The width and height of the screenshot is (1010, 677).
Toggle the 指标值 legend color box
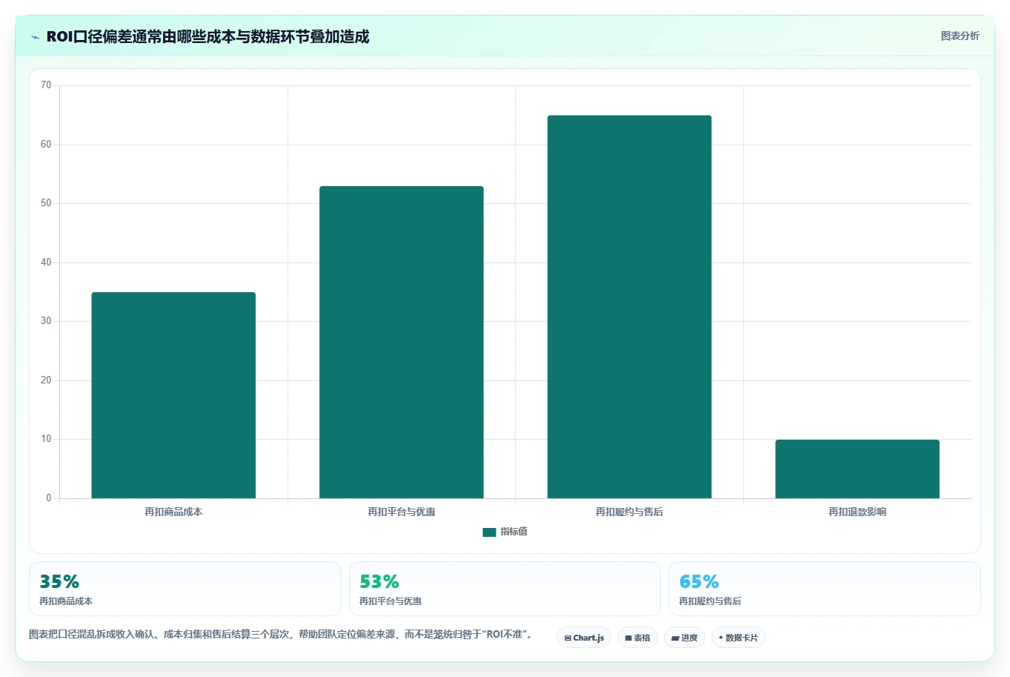coord(489,532)
